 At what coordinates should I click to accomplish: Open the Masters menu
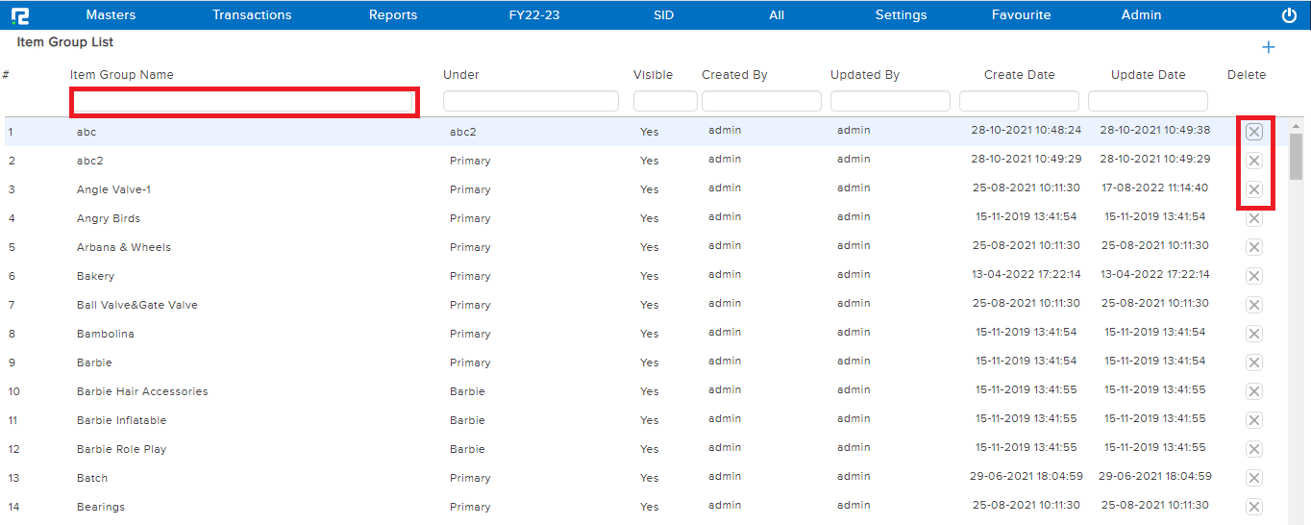coord(111,15)
